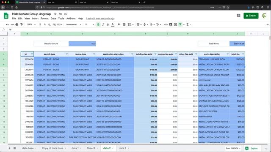Open the Explore panel
The image size is (271, 152).
(x=252, y=148)
